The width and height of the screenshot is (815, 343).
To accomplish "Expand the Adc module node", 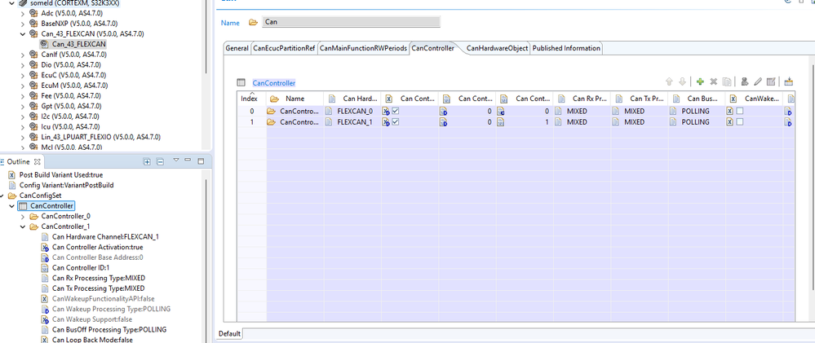I will pos(22,13).
